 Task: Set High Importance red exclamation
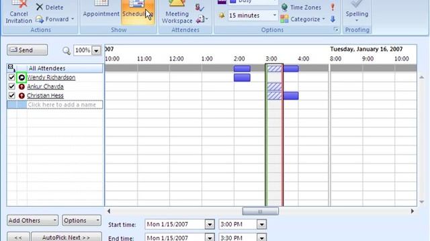(333, 7)
